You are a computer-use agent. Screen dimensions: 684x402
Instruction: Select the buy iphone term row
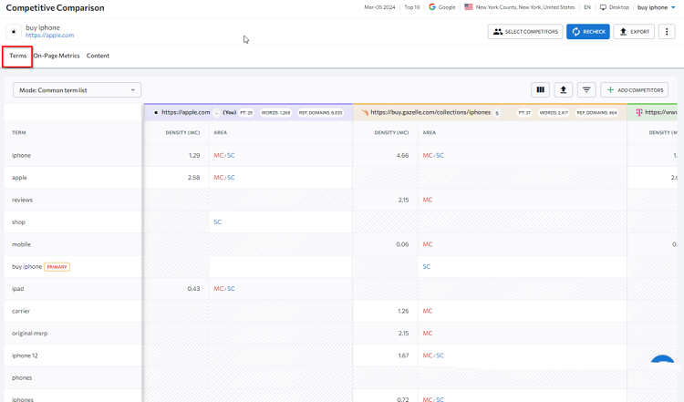[x=73, y=266]
